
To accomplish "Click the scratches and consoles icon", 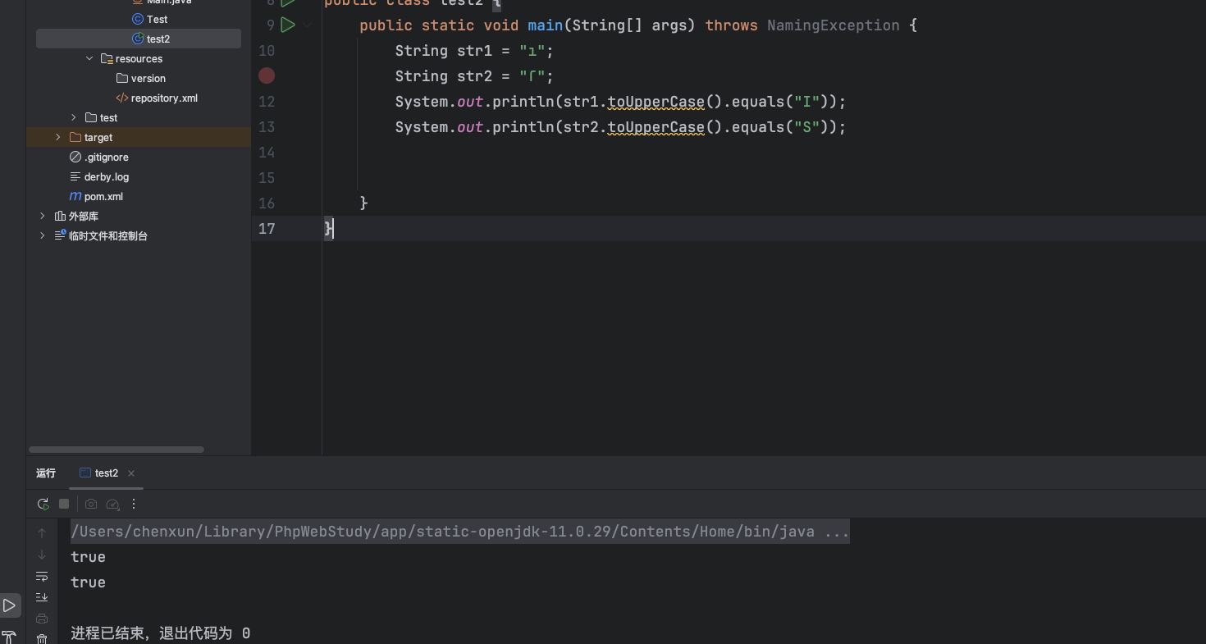I will click(x=60, y=235).
